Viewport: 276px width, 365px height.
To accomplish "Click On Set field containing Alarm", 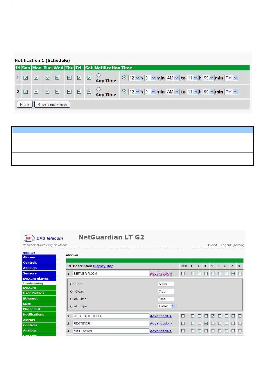I will click(x=166, y=284).
